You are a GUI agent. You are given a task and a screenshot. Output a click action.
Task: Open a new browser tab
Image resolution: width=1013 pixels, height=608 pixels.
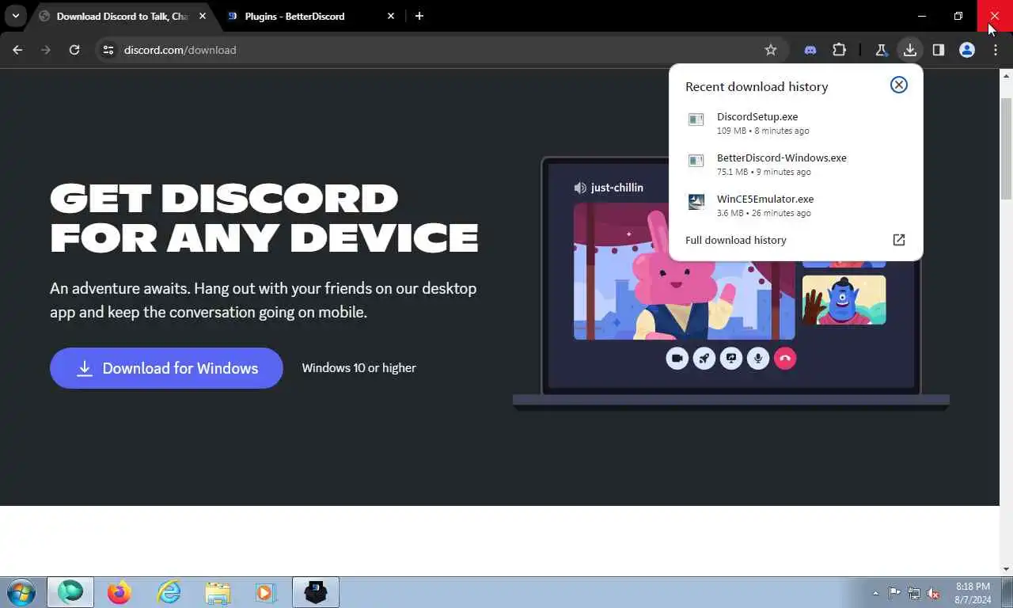coord(419,16)
